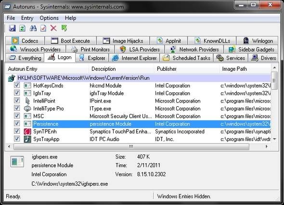Switch to the Everything tab
This screenshot has width=284, height=205.
(25, 58)
